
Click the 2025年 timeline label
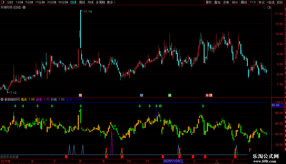[x=6, y=161]
